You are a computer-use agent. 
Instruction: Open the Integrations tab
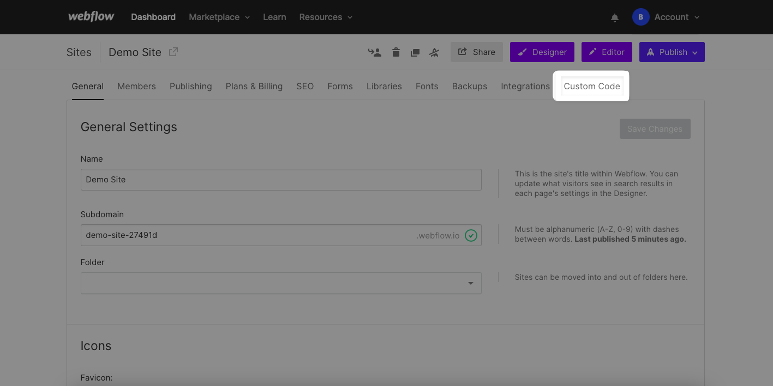click(525, 86)
